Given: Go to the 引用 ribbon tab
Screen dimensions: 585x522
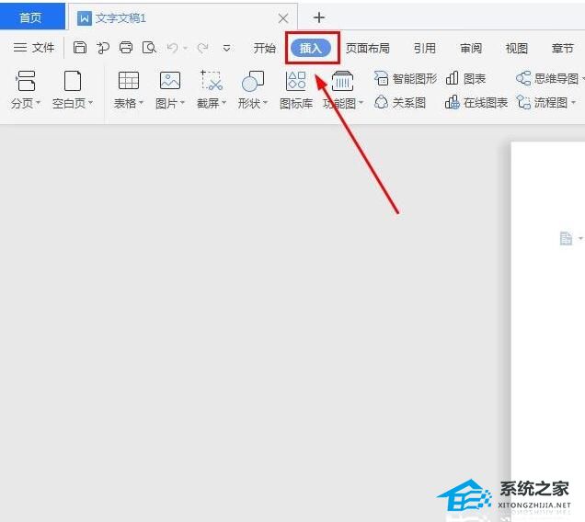Looking at the screenshot, I should tap(425, 48).
